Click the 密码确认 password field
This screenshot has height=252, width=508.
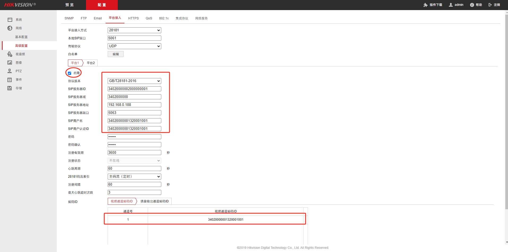coord(134,145)
